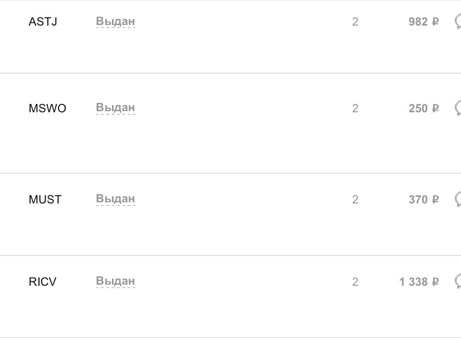Click the Выдан status of order RICV
Screen dimensions: 461x338
pyautogui.click(x=116, y=281)
